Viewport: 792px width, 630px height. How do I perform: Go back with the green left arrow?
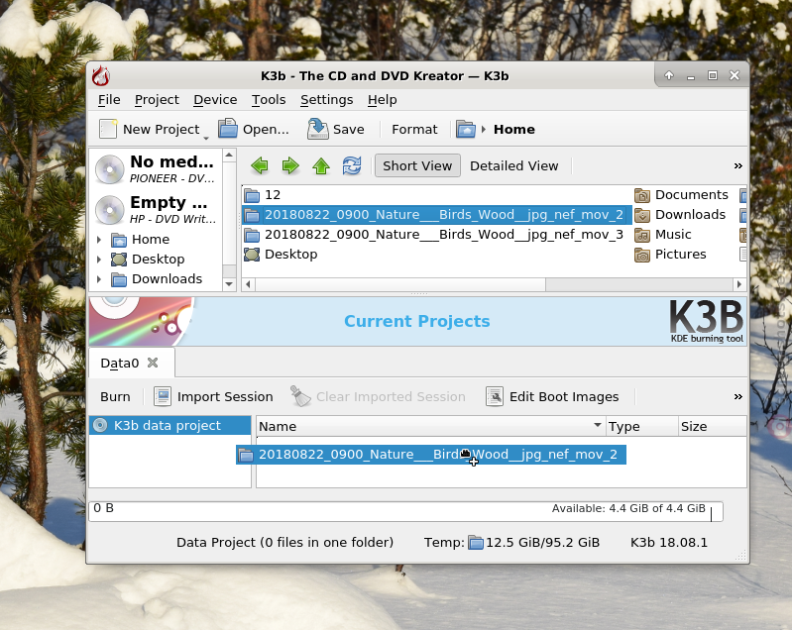[260, 165]
